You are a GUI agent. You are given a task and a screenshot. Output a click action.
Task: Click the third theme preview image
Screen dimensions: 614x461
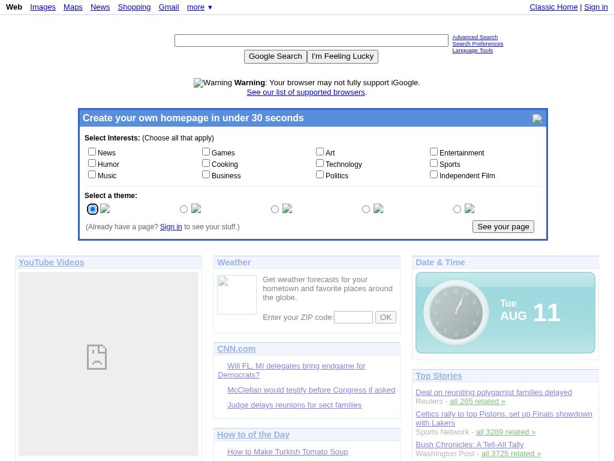coord(287,208)
